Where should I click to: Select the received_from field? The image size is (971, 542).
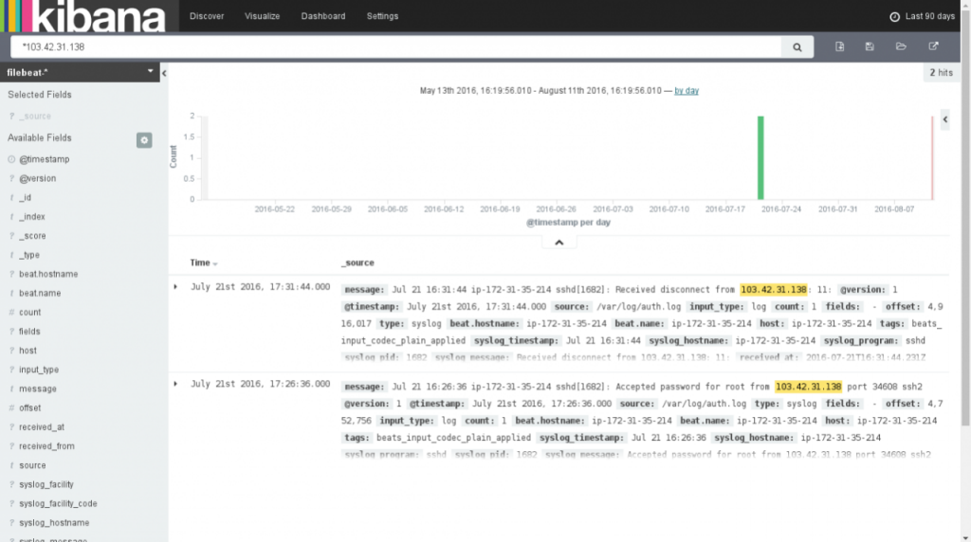click(46, 446)
